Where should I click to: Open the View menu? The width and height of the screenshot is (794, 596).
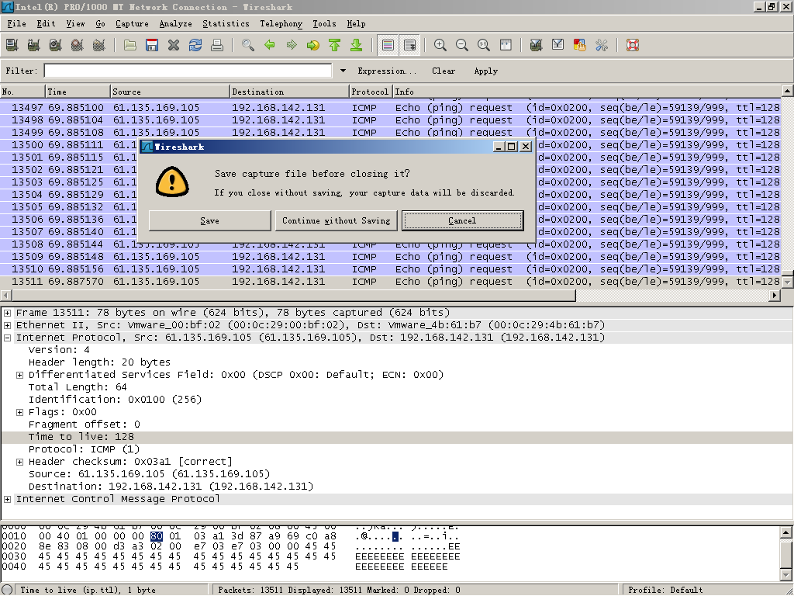point(75,24)
